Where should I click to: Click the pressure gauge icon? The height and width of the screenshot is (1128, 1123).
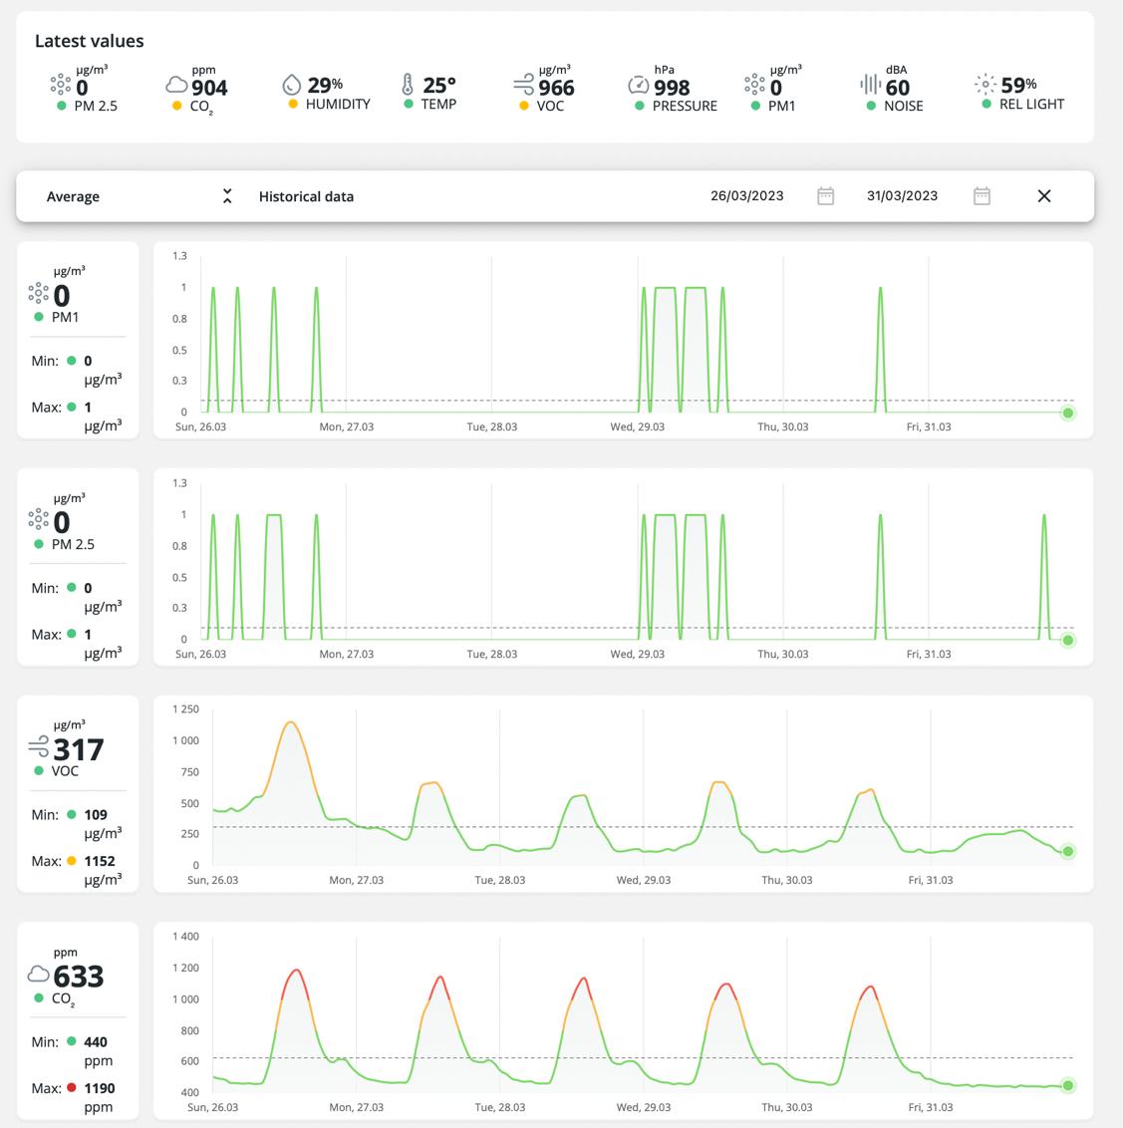[639, 85]
